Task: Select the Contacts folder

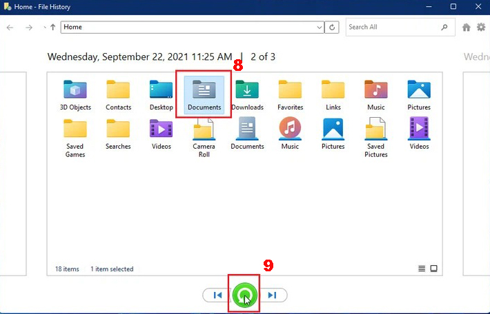Action: point(118,95)
